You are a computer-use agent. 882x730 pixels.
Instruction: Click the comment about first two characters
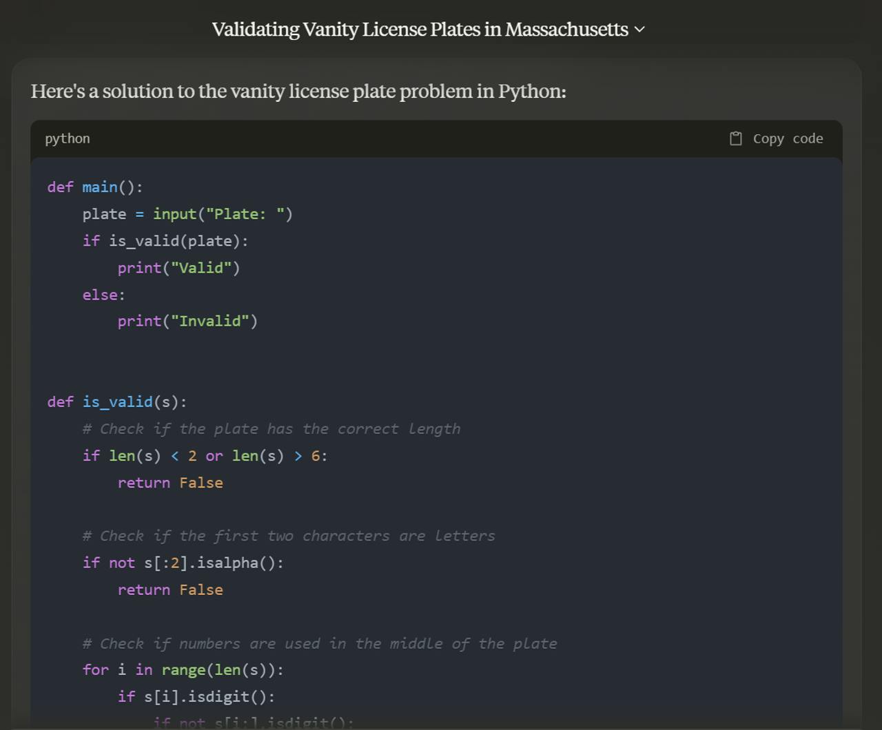(x=289, y=536)
